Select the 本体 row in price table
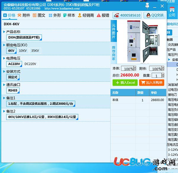Screen dimensions: 178x173 point(138,100)
